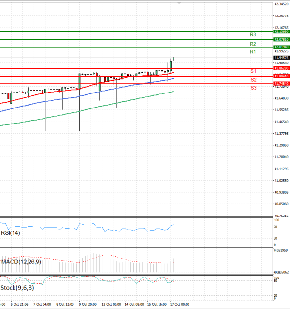Click the S2 support label
The image size is (290, 309).
point(253,79)
